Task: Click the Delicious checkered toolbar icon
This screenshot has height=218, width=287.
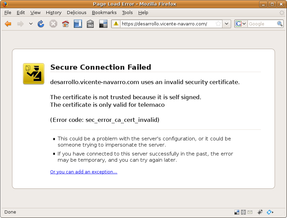Action: [103, 24]
